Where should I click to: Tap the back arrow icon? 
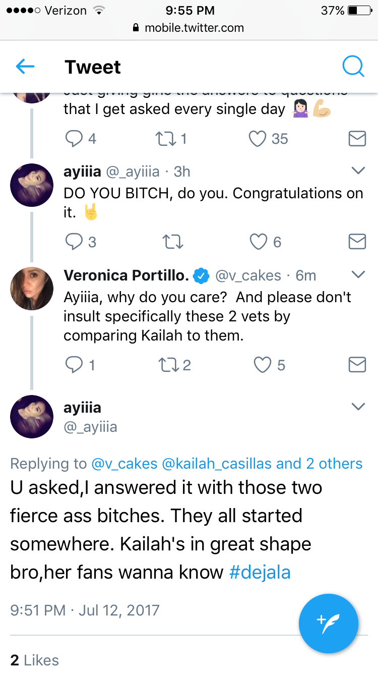(x=25, y=67)
